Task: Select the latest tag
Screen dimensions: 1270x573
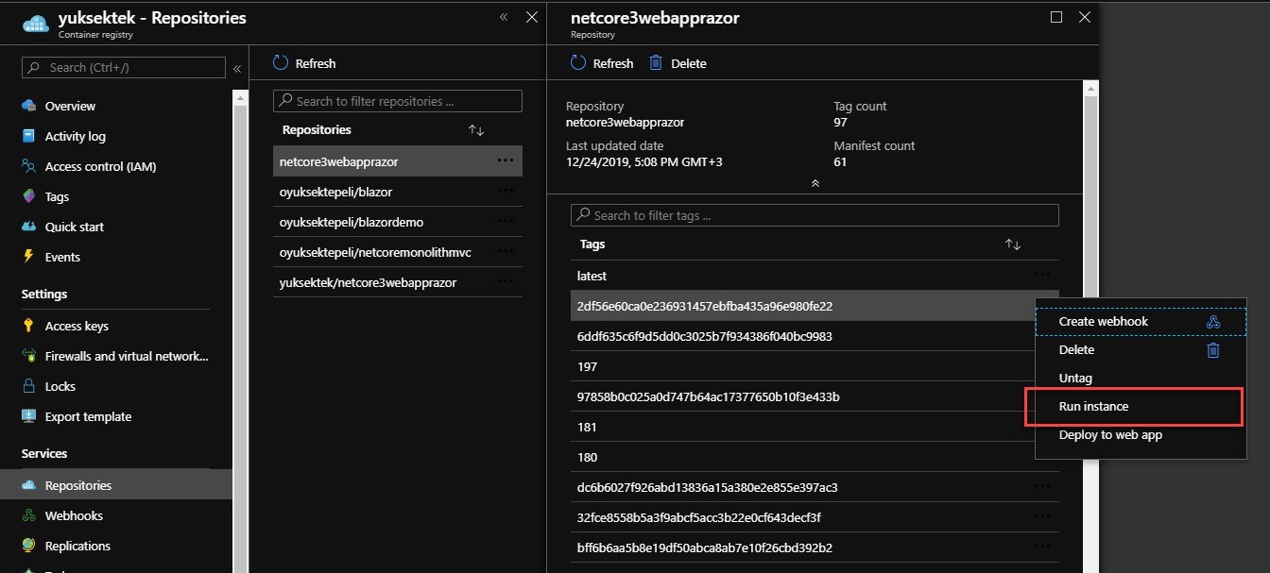Action: [x=815, y=276]
